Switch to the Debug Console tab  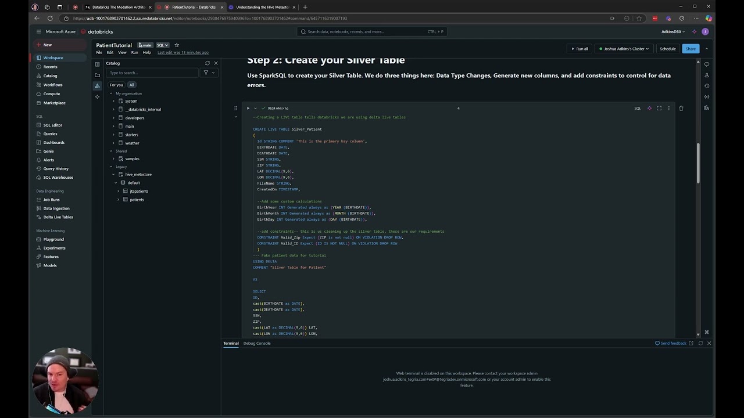pos(257,343)
